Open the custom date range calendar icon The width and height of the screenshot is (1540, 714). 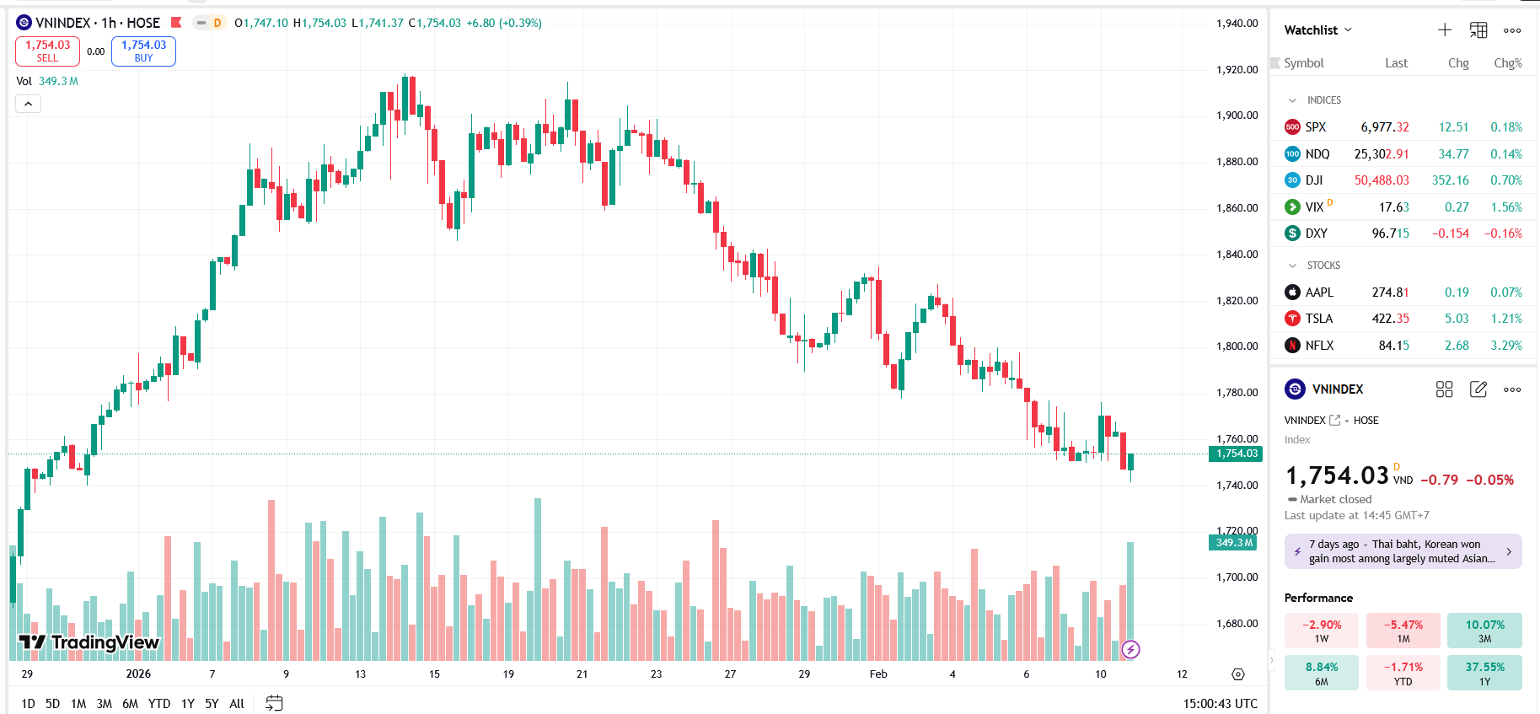[273, 702]
